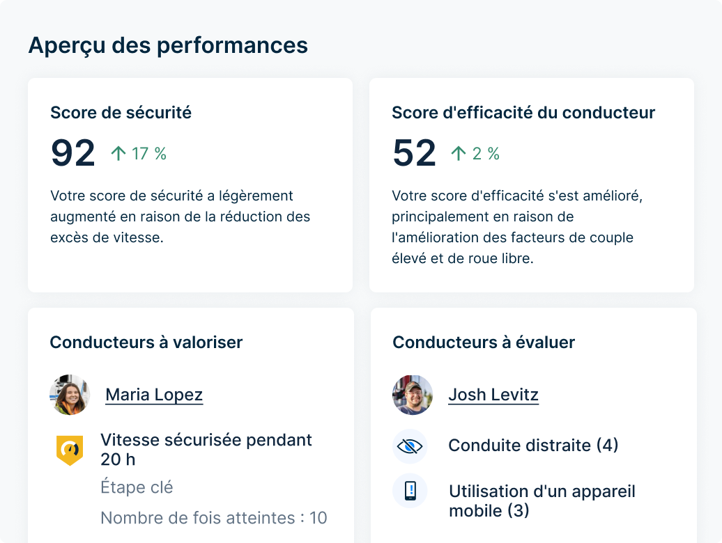Click "Conduite distraite (4)" behavior entry
Image resolution: width=722 pixels, height=543 pixels.
click(532, 446)
